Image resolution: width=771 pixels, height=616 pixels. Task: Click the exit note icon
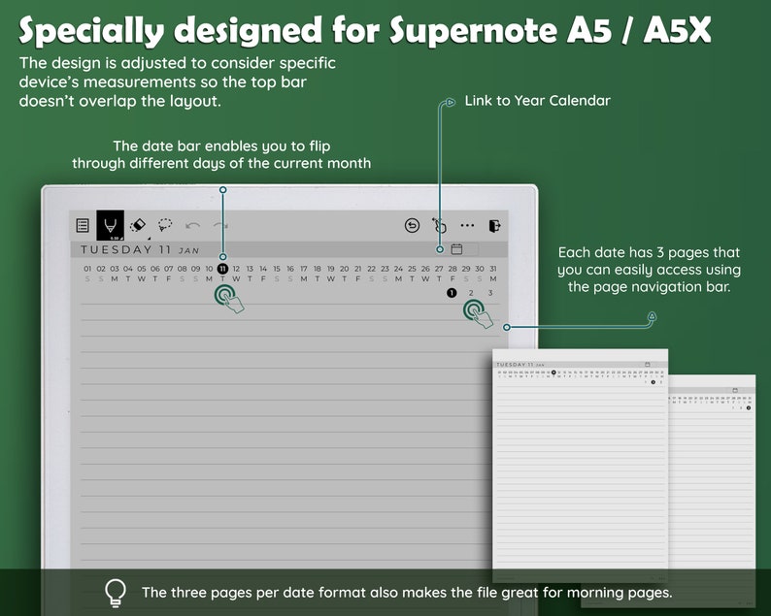tap(494, 225)
